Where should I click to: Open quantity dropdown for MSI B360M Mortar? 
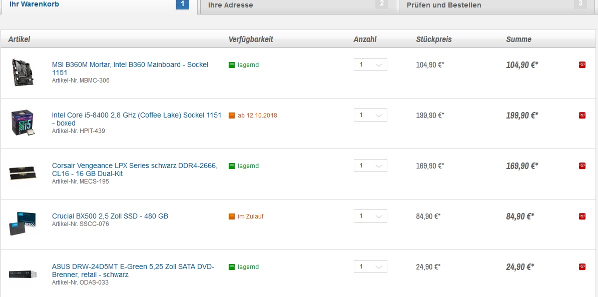[x=370, y=64]
